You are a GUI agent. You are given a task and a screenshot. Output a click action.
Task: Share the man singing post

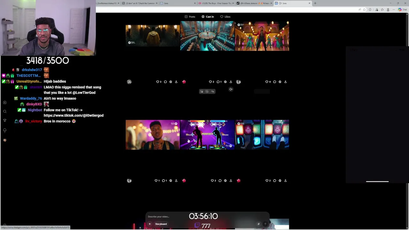pos(176,180)
